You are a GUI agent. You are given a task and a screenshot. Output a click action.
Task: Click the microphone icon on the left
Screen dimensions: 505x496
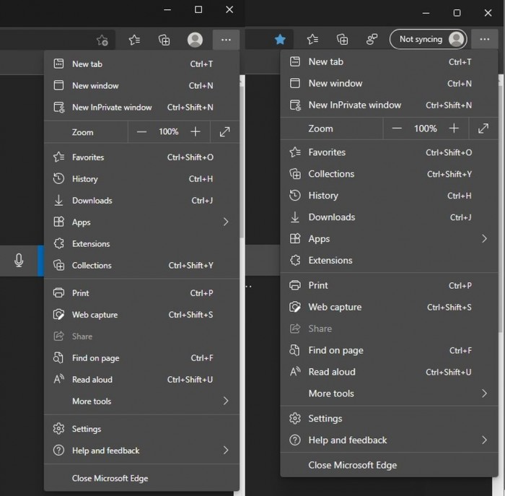point(19,261)
